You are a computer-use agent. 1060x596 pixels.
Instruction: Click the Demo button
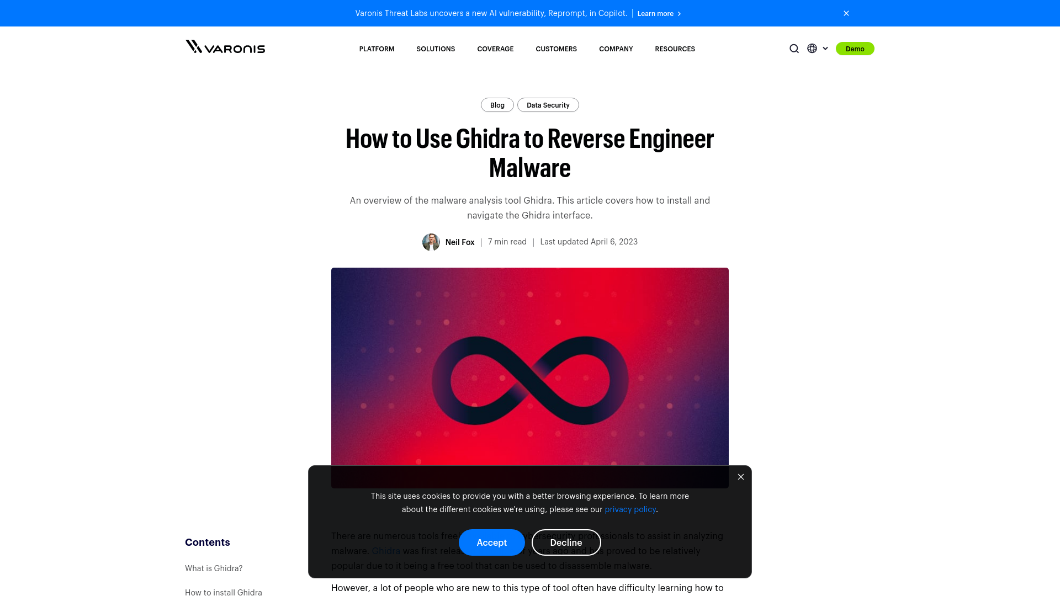855,49
